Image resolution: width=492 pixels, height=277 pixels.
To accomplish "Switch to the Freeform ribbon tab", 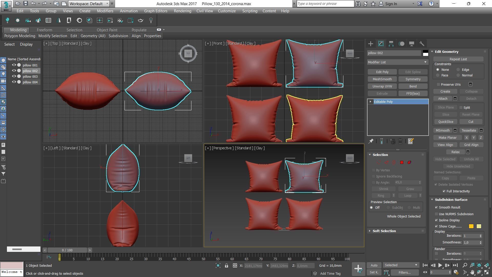I will [x=44, y=30].
